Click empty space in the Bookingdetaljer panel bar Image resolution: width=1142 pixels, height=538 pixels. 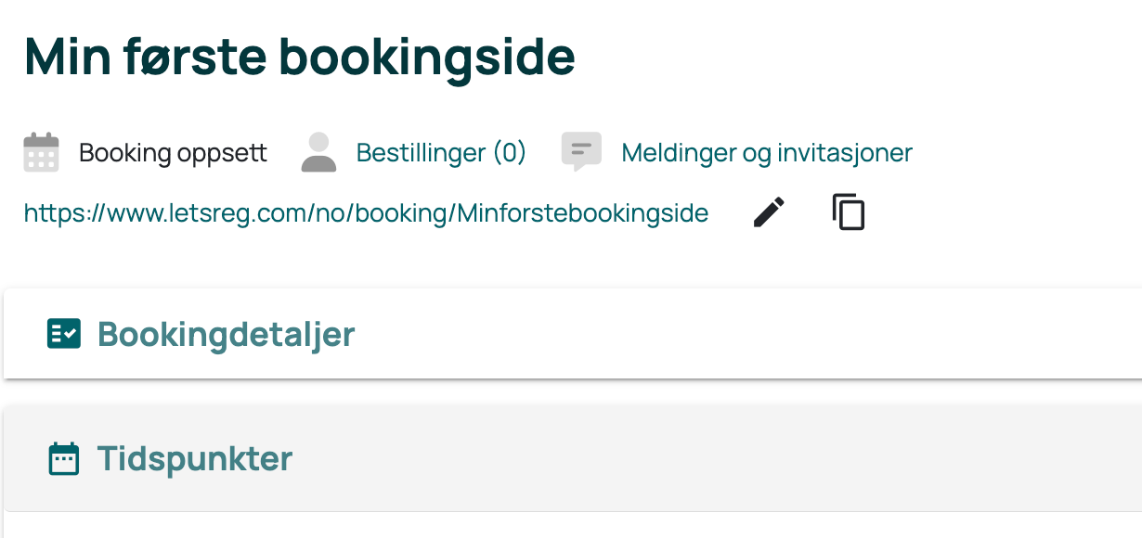(x=743, y=334)
